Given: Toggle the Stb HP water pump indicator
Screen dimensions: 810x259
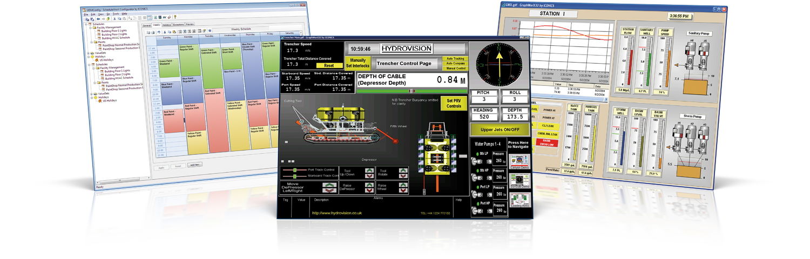Looking at the screenshot, I should point(477,171).
